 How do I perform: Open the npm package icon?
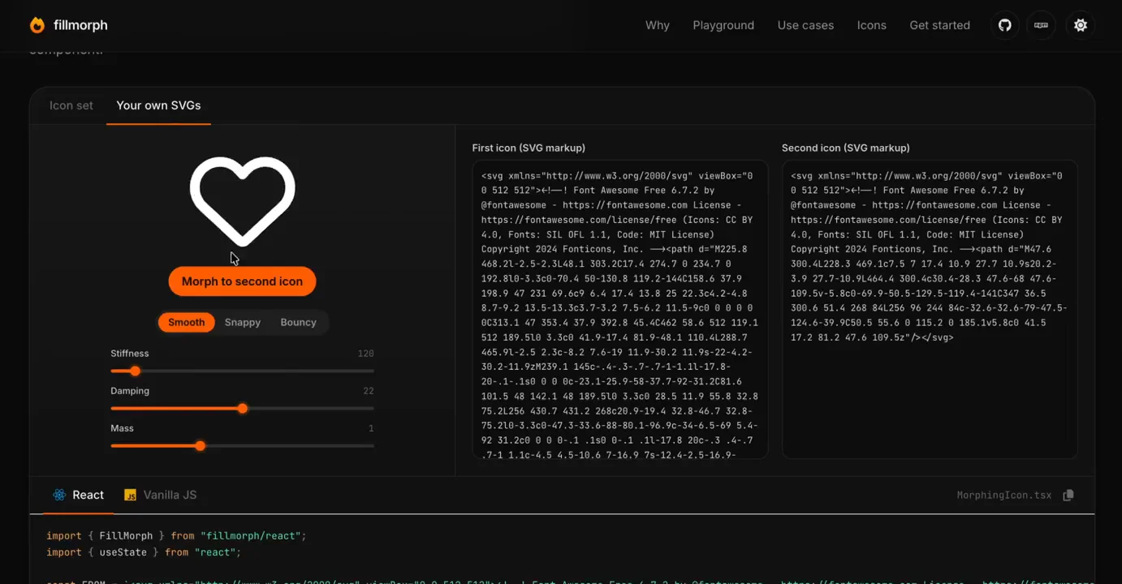[x=1042, y=25]
